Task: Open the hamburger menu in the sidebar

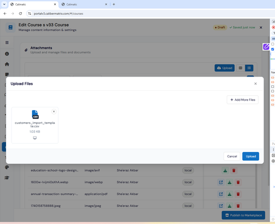Action: (7, 42)
